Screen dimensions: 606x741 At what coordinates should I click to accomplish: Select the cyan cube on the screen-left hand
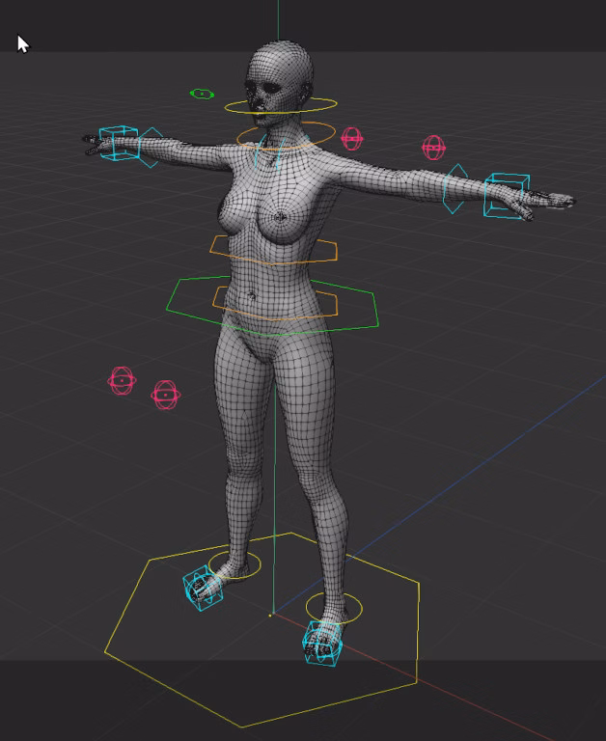[x=119, y=143]
